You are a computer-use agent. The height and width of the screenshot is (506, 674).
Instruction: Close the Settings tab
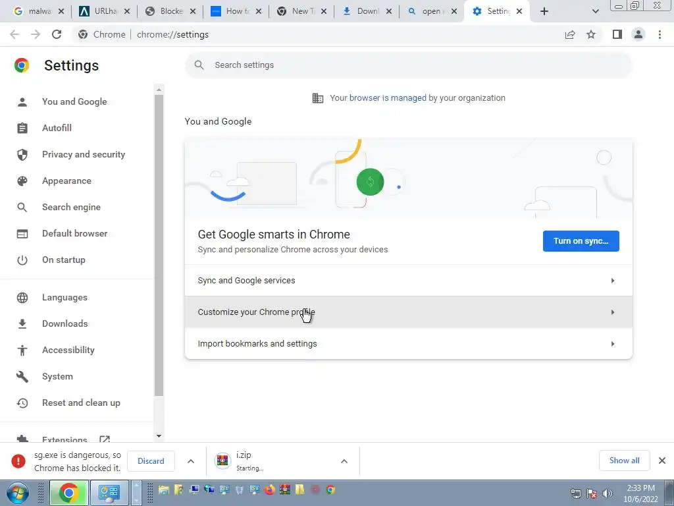pos(519,11)
